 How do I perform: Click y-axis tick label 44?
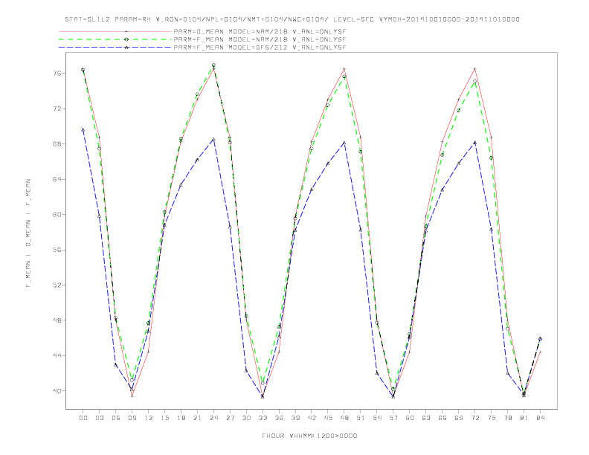(57, 355)
